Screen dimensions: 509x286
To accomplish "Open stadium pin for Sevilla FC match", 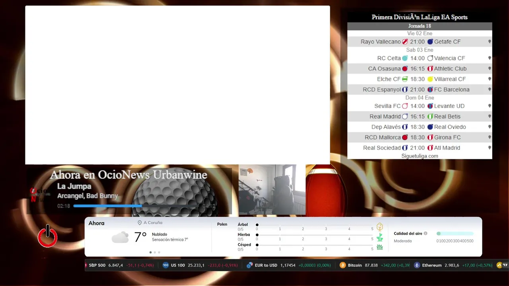I will coord(490,106).
